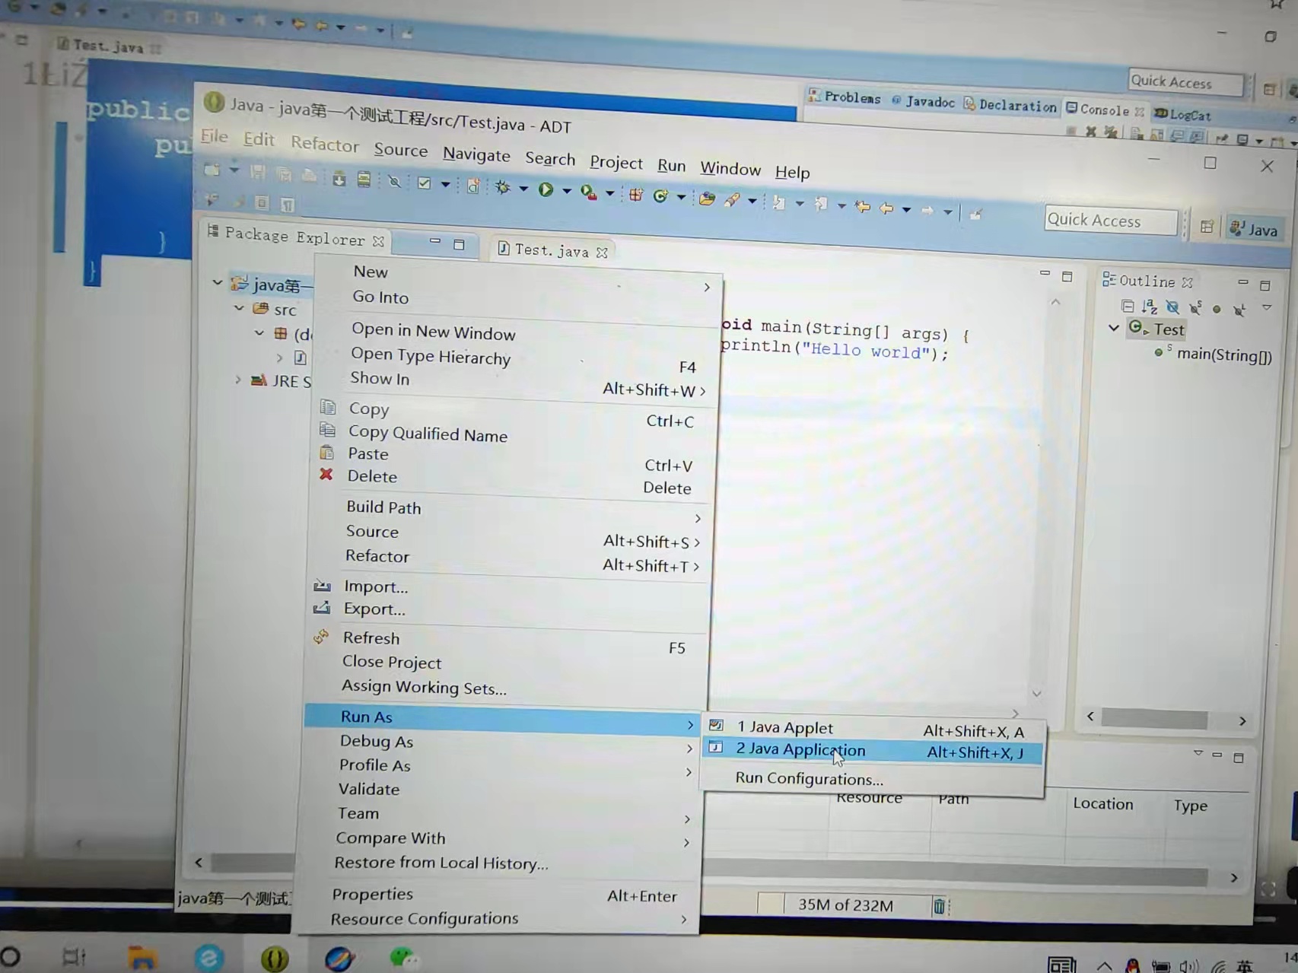
Task: Open Run Configurations from the submenu
Action: tap(809, 778)
